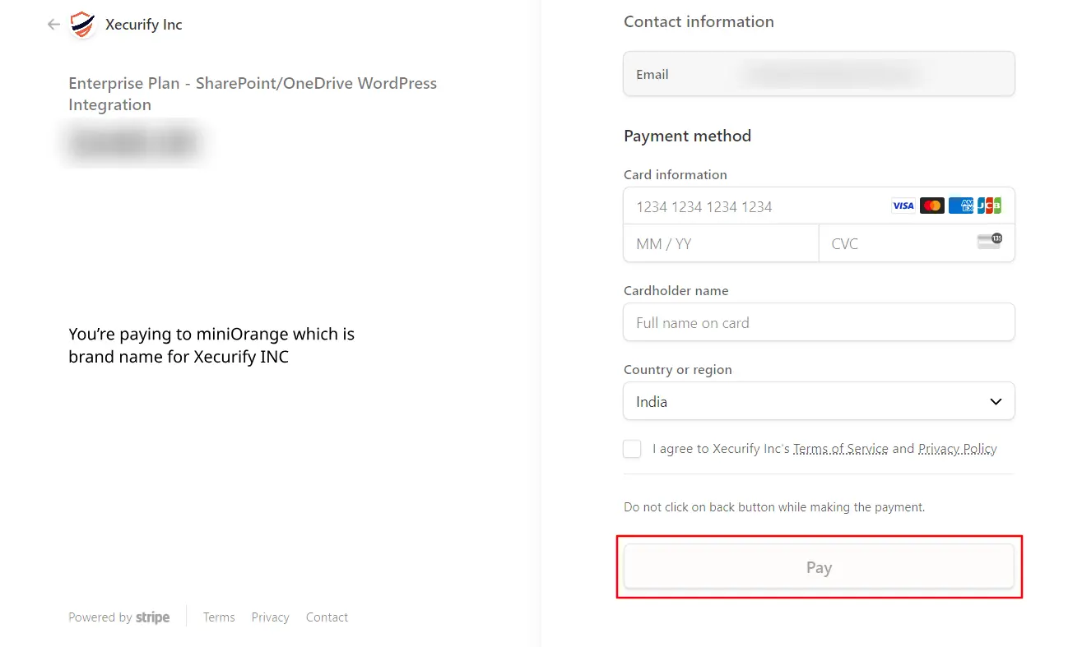Click the CVC card hint icon

pos(990,242)
